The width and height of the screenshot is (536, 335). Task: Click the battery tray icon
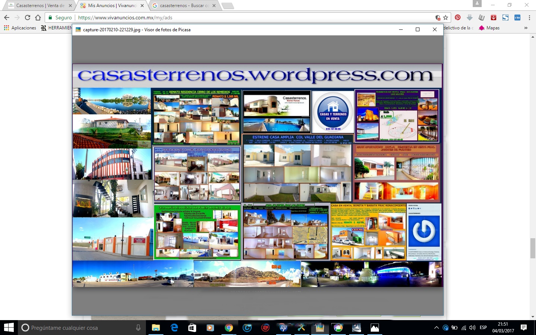454,328
